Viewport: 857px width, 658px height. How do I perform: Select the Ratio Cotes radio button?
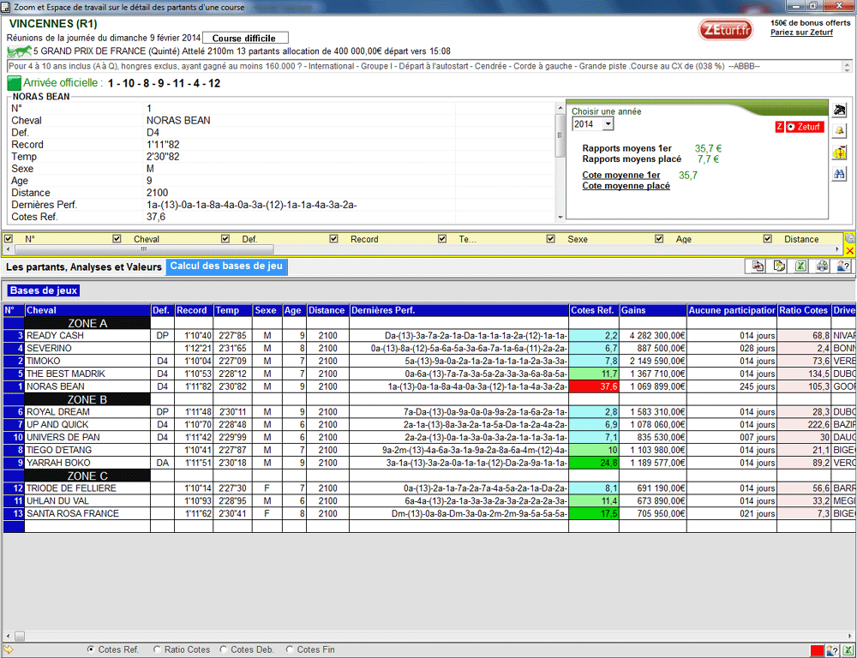pyautogui.click(x=157, y=649)
